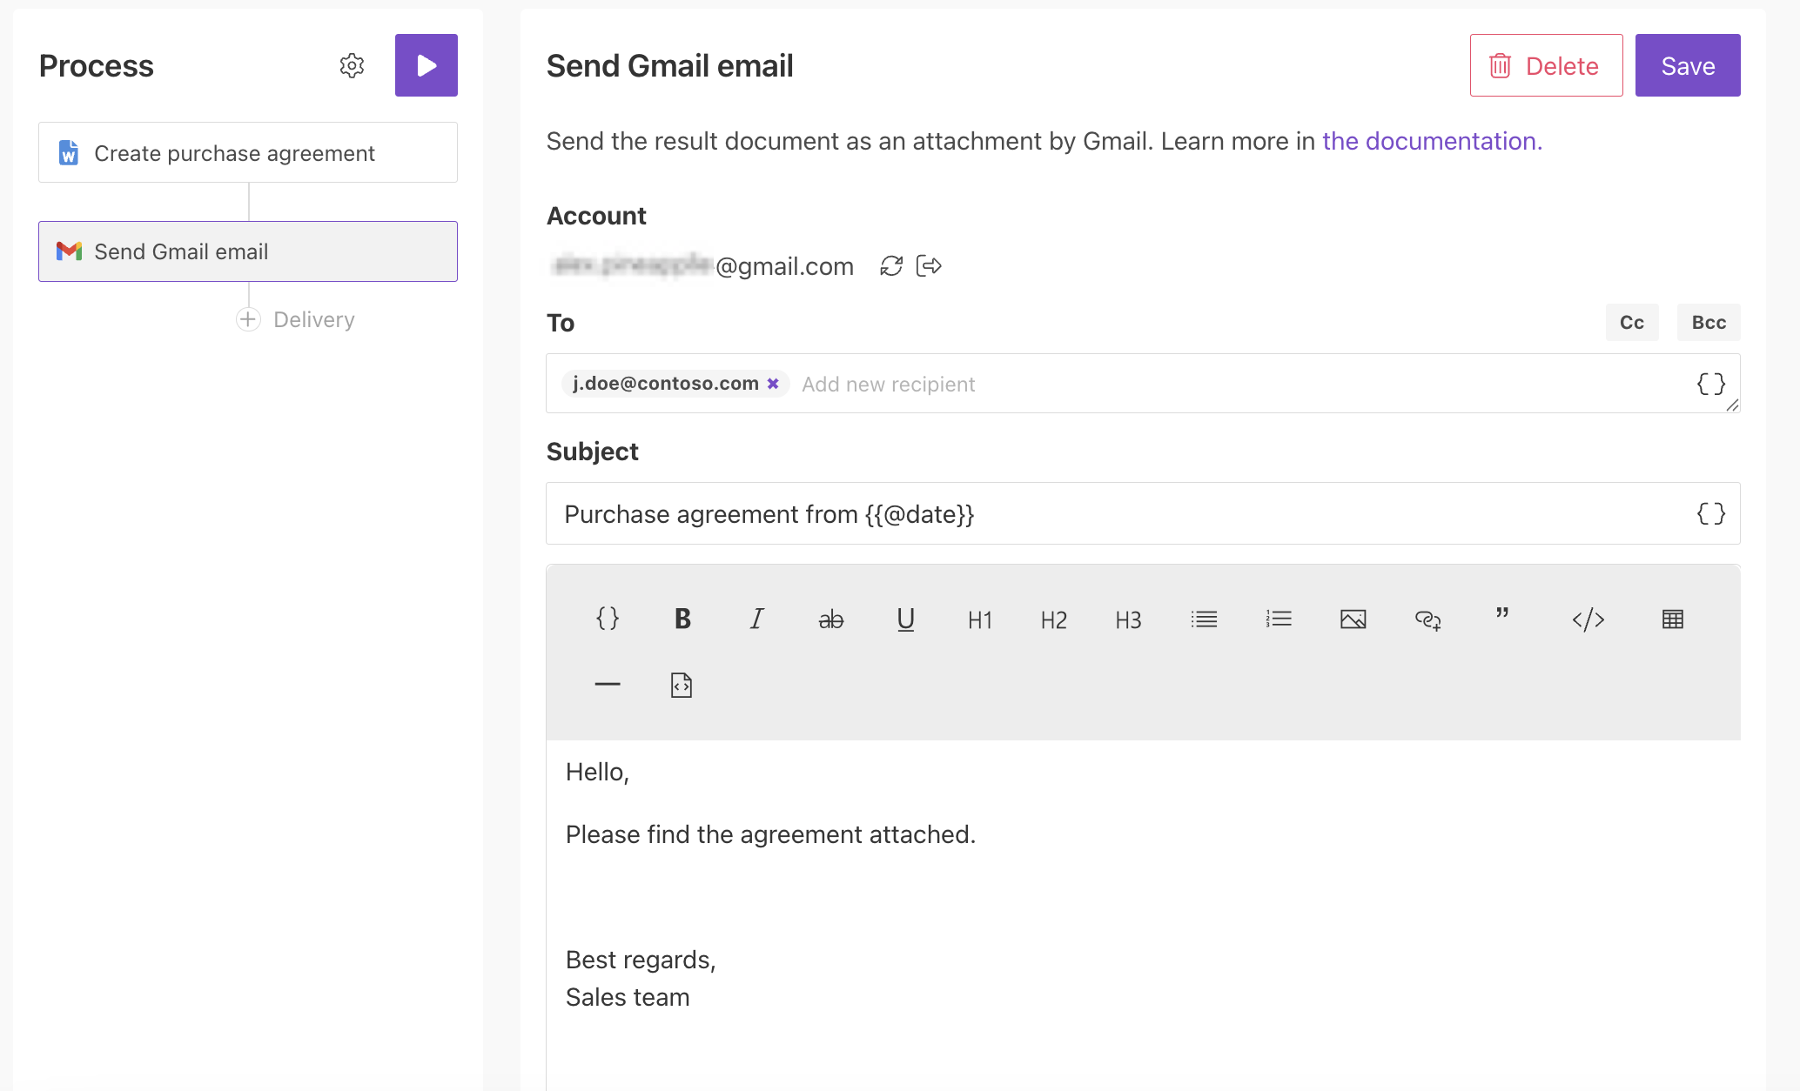Remove recipient j.doe@contoso.com
The width and height of the screenshot is (1800, 1091).
773,383
